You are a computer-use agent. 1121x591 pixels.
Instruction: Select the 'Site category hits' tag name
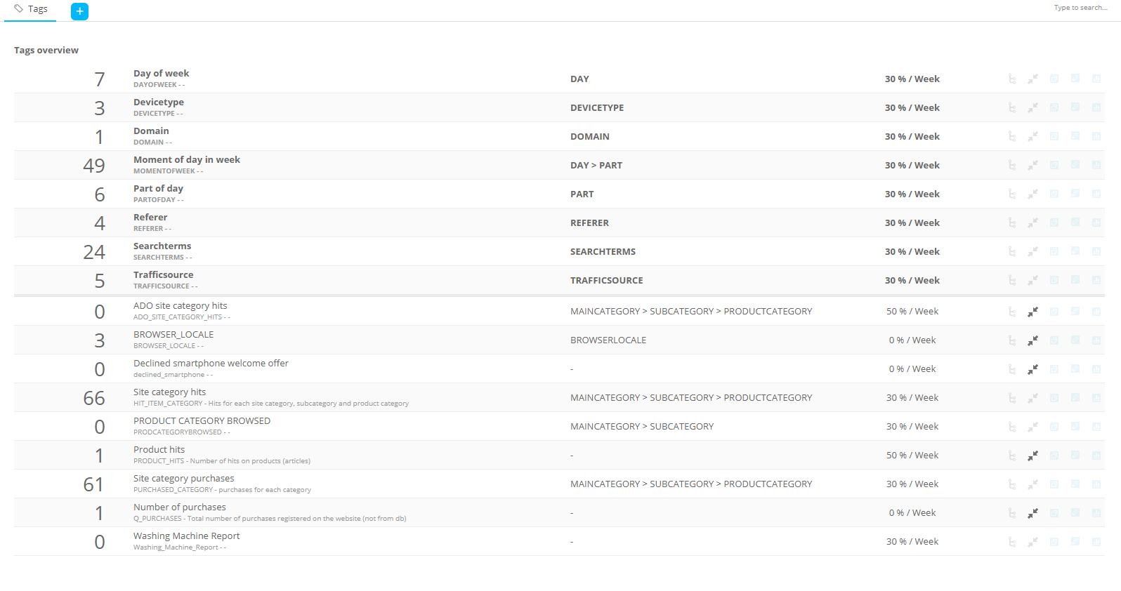coord(170,392)
